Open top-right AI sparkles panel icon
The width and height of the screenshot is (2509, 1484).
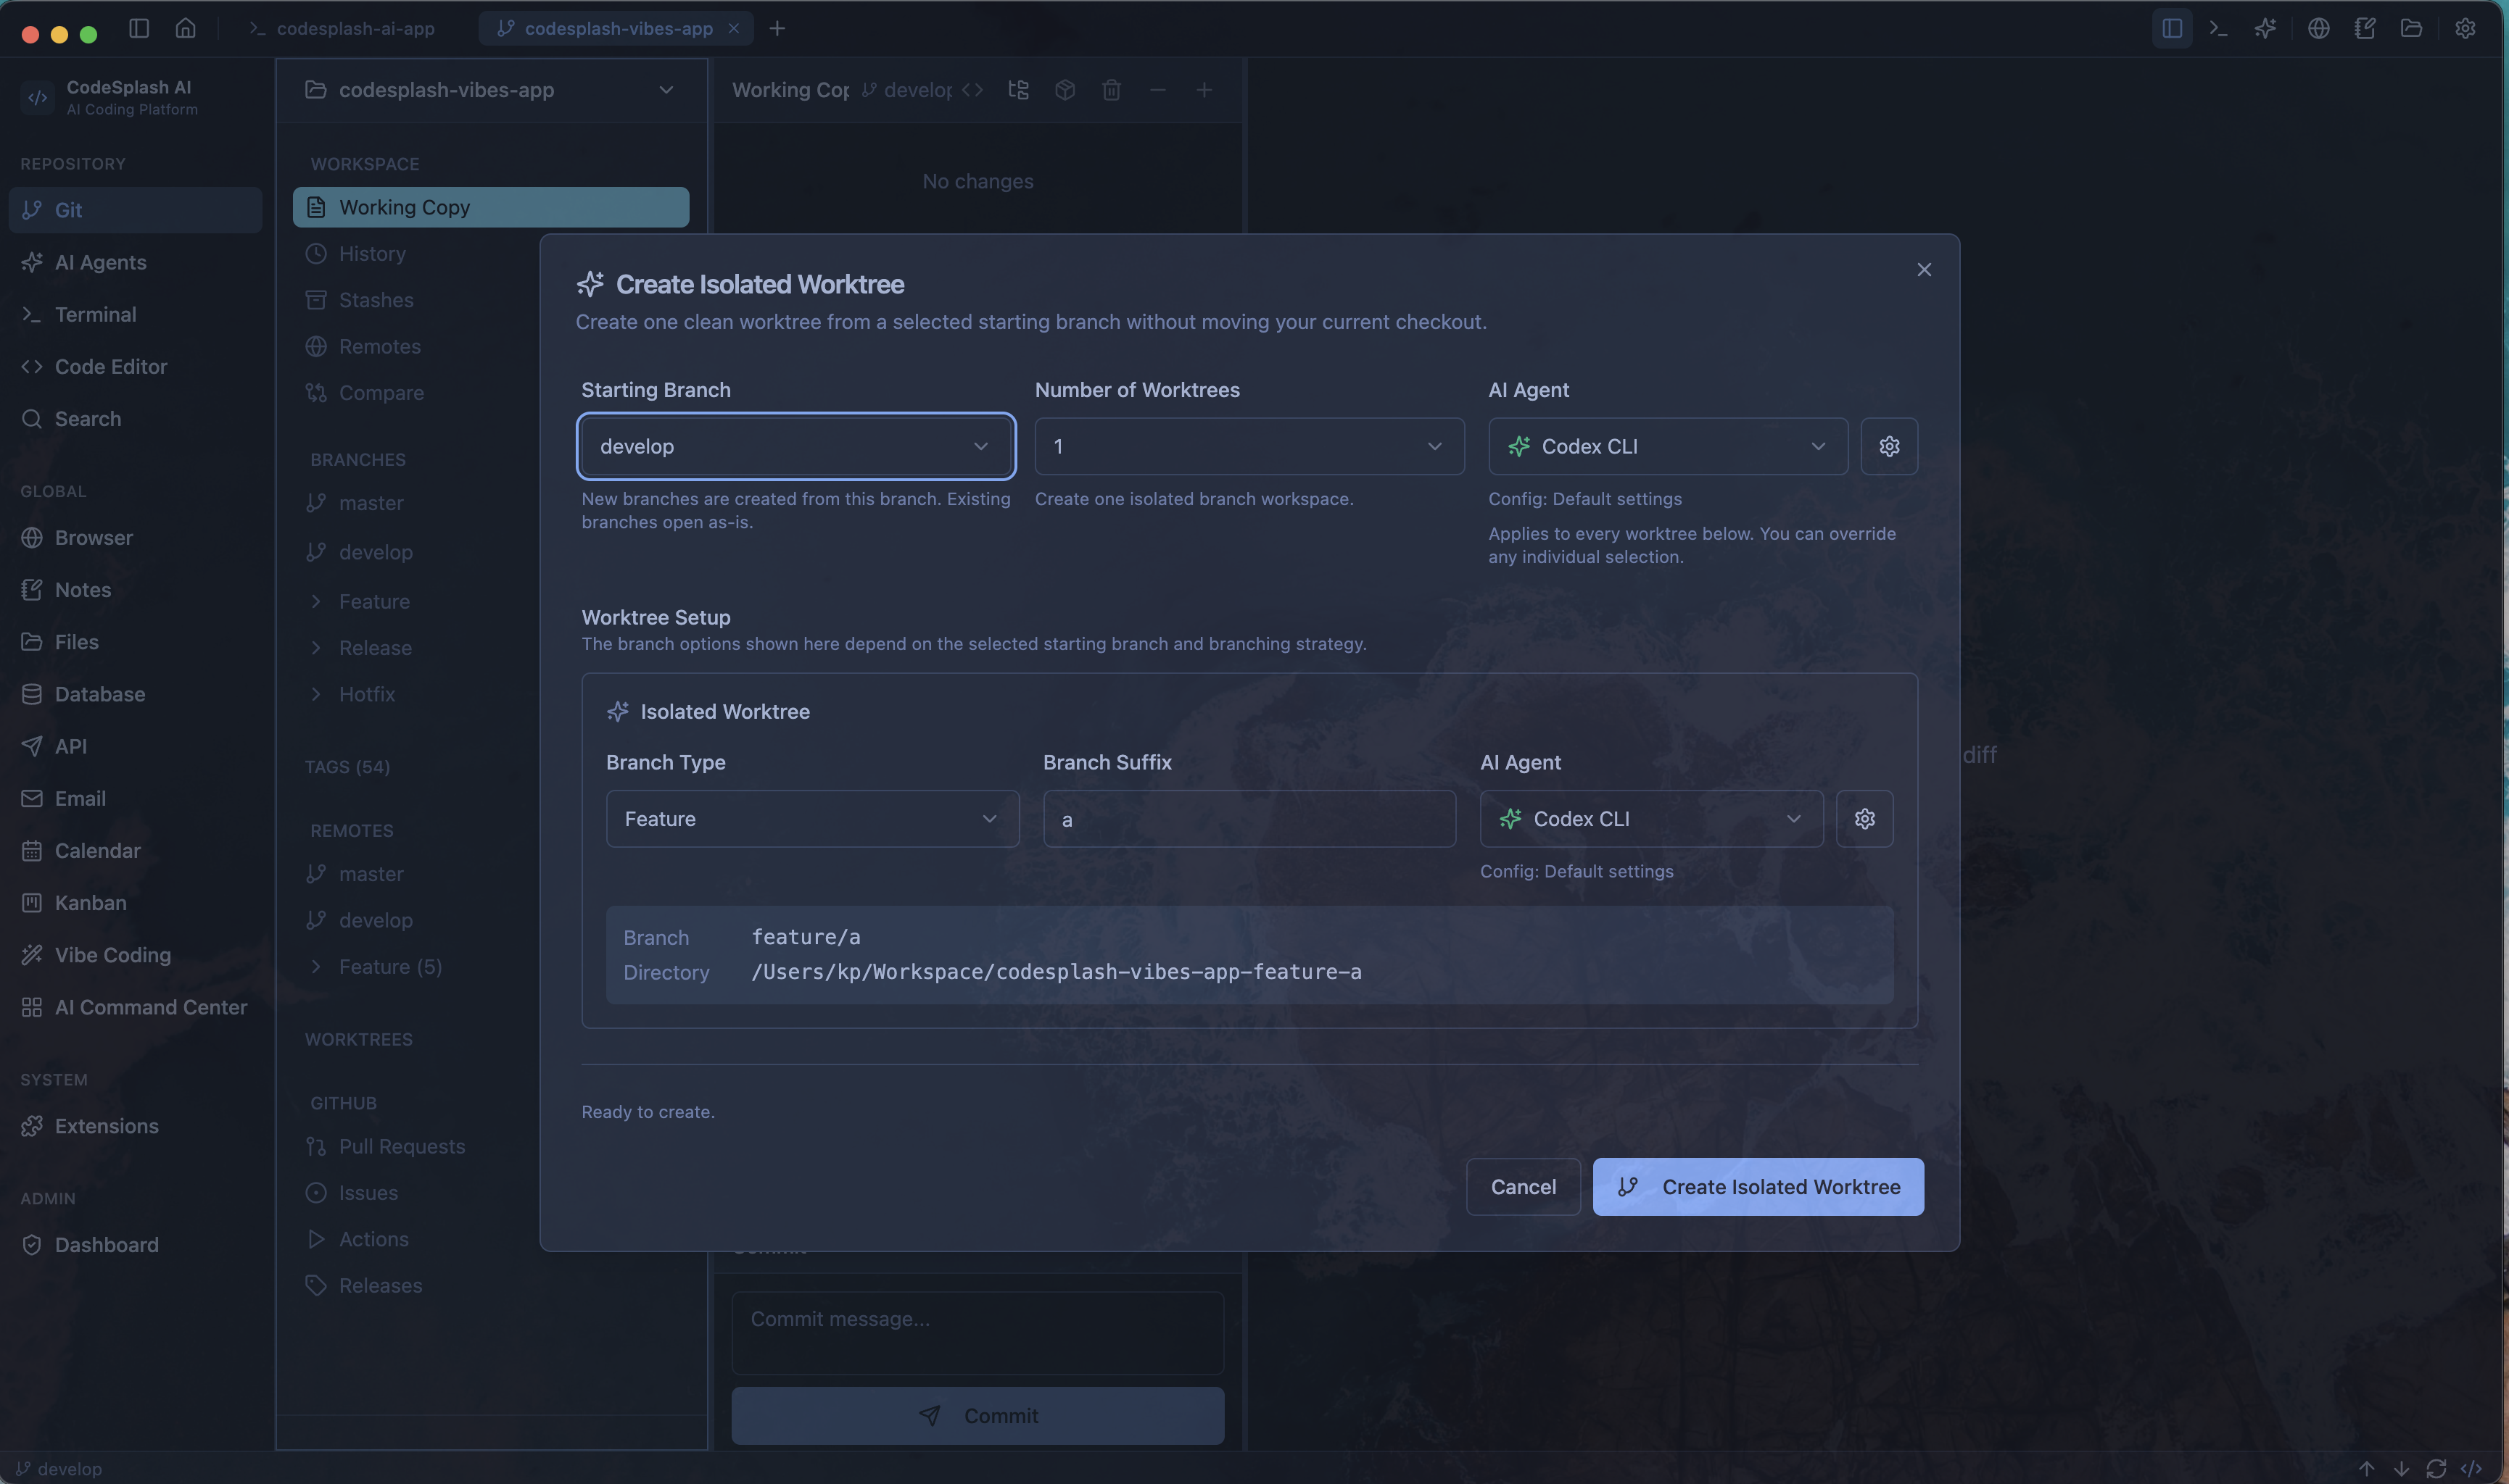2265,28
